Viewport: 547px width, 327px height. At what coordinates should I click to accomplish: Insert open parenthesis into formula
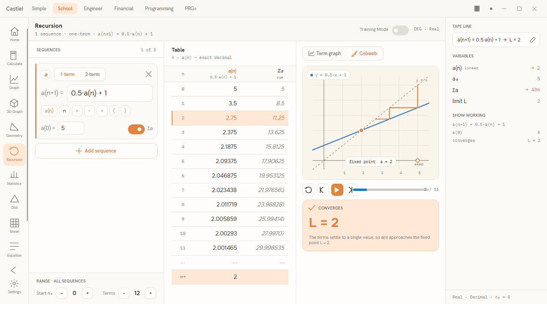tap(114, 111)
